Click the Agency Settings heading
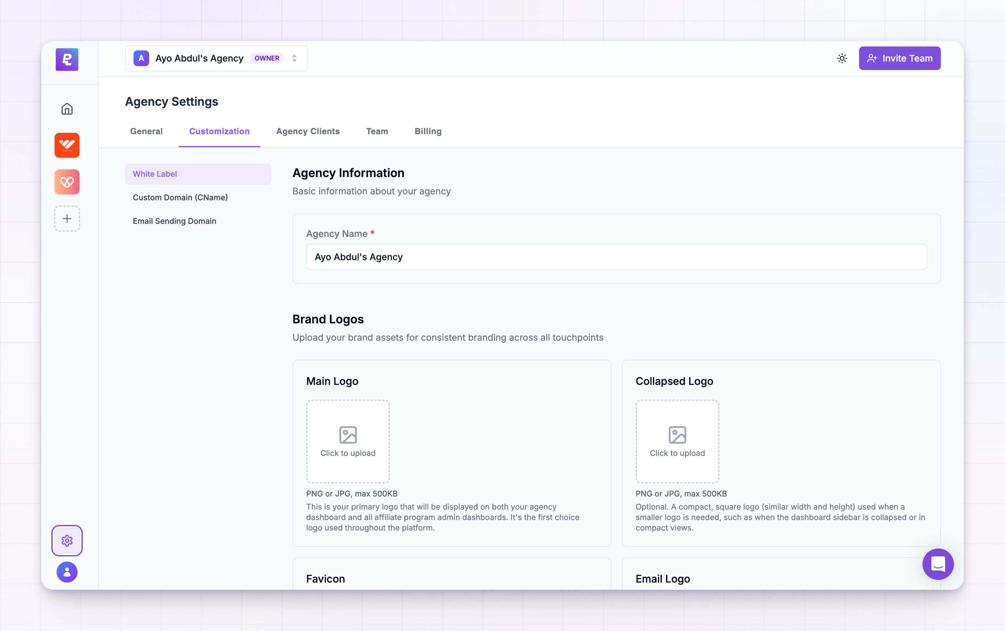Image resolution: width=1005 pixels, height=631 pixels. tap(171, 101)
